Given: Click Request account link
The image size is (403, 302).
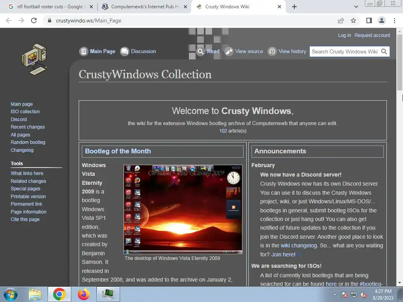Looking at the screenshot, I should coord(372,35).
